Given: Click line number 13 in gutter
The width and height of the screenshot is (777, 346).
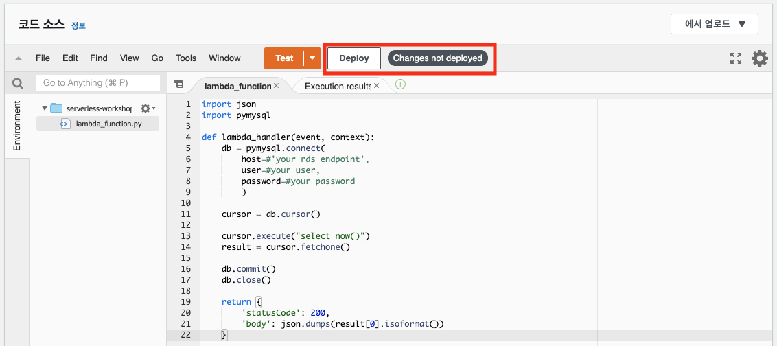Looking at the screenshot, I should click(x=186, y=236).
